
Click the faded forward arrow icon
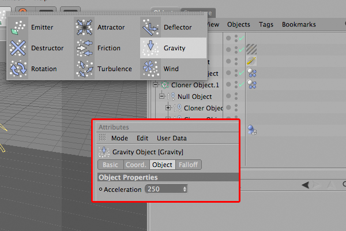(x=316, y=185)
